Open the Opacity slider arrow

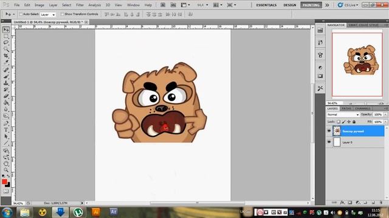[x=385, y=114]
